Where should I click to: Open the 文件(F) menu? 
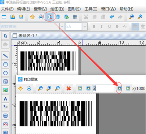[7, 9]
